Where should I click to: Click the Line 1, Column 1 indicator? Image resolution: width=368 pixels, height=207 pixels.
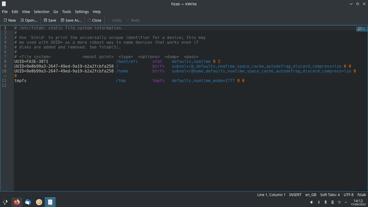point(271,195)
